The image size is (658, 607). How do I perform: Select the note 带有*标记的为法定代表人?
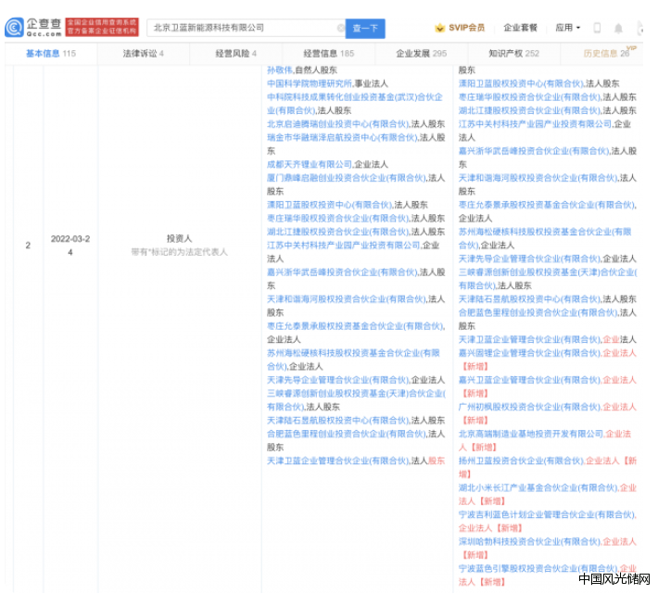point(179,252)
